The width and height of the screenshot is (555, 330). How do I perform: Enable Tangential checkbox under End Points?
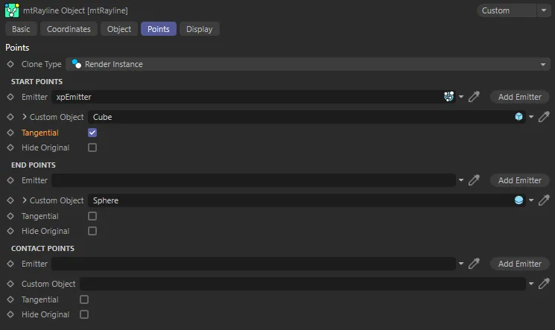tap(92, 216)
